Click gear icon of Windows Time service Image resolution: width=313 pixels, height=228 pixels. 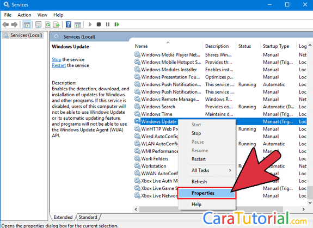click(x=137, y=114)
